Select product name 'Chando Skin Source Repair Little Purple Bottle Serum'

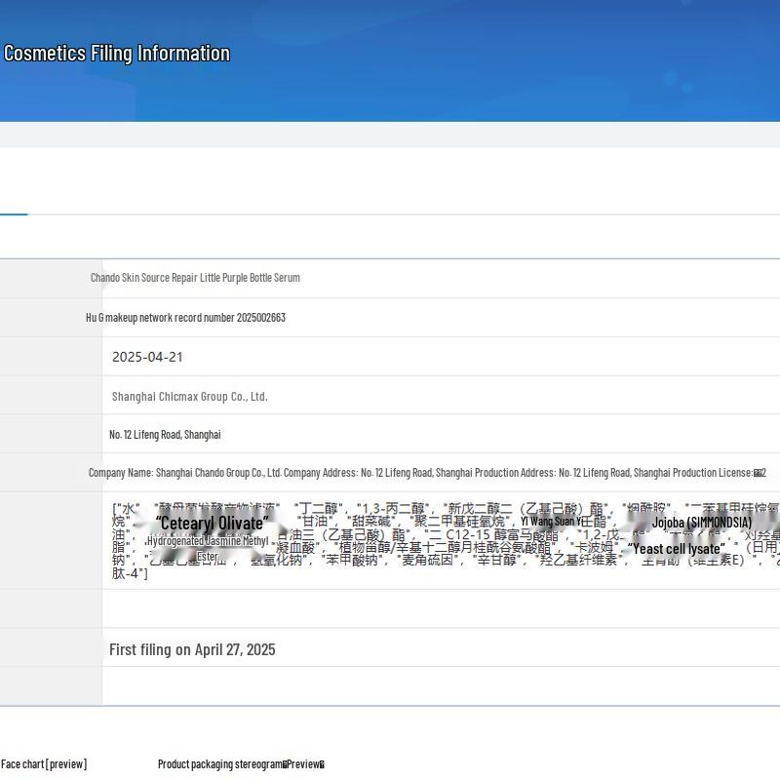(x=195, y=278)
